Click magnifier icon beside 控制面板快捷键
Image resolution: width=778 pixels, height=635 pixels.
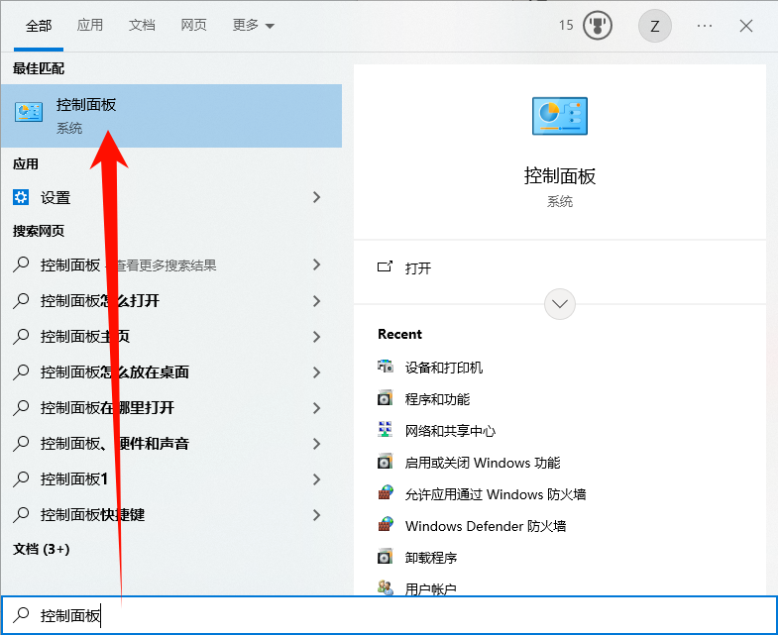click(21, 515)
